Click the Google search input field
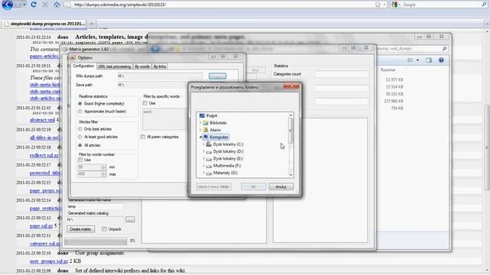 click(440, 5)
